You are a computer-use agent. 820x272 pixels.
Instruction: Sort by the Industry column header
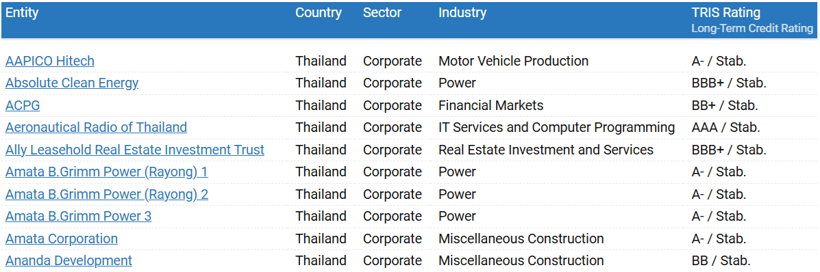point(462,12)
